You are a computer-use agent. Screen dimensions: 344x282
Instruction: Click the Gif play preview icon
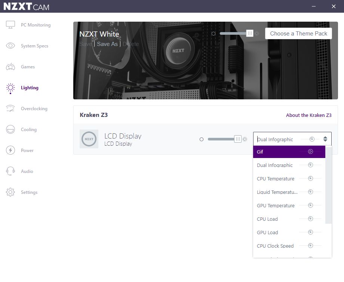(310, 151)
